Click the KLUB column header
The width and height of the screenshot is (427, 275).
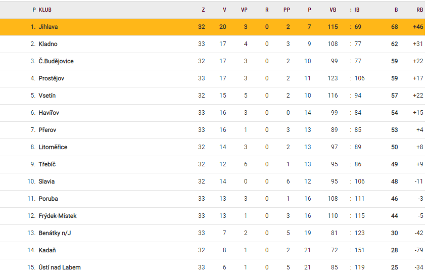(45, 10)
